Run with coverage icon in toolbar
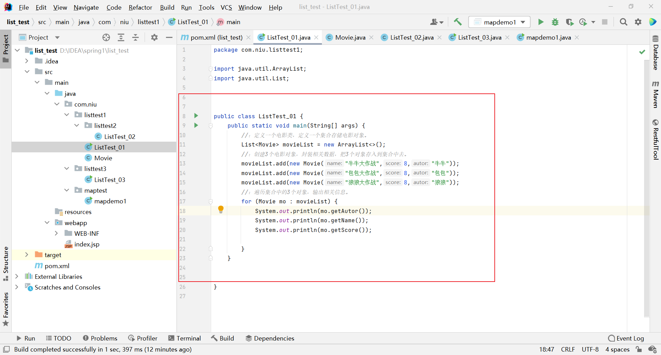The image size is (661, 355). [x=569, y=22]
